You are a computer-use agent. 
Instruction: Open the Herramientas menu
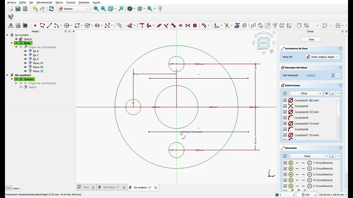[x=44, y=2]
